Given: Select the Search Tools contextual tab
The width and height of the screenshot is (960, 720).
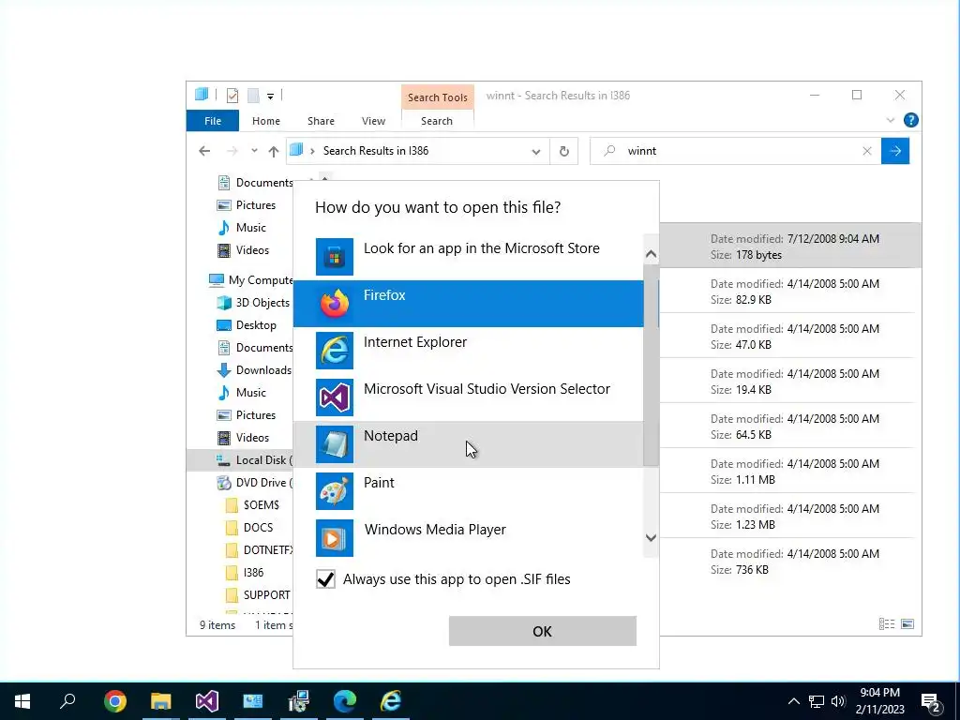Looking at the screenshot, I should tap(437, 97).
